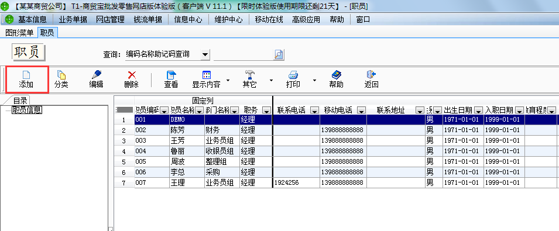The width and height of the screenshot is (559, 231).
Task: Open the 移动电话 column filter dropdown
Action: click(x=362, y=111)
